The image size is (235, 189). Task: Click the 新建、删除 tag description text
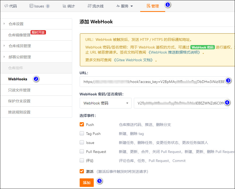pyautogui.click(x=131, y=134)
